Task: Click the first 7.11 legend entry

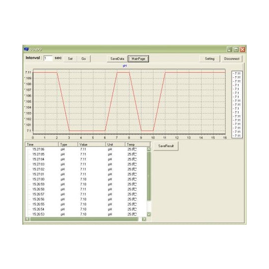Action: pyautogui.click(x=237, y=73)
